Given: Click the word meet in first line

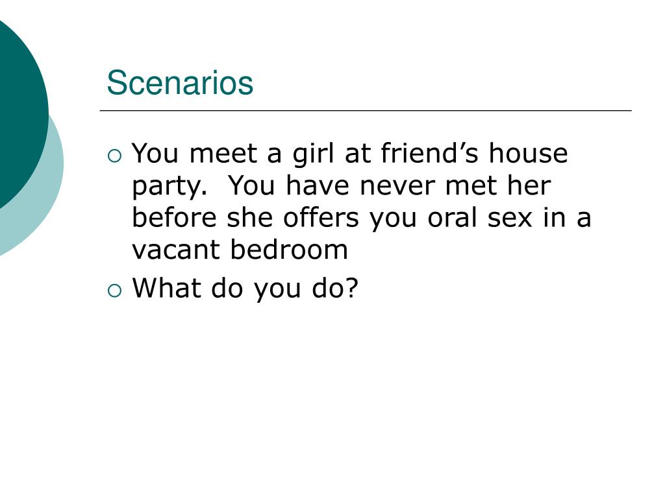Looking at the screenshot, I should tap(223, 154).
